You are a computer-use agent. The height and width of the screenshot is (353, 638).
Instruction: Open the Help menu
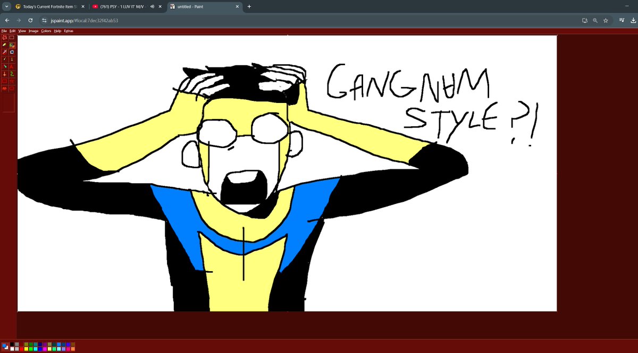(x=57, y=31)
